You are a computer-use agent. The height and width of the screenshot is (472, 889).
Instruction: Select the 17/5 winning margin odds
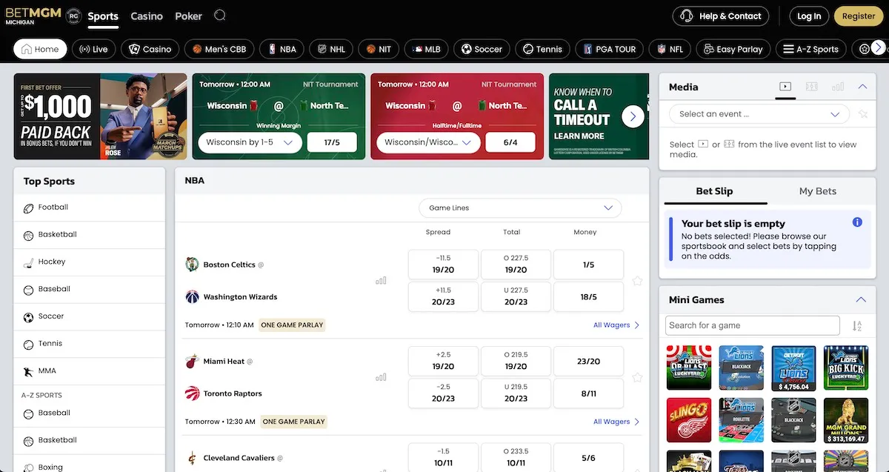332,142
